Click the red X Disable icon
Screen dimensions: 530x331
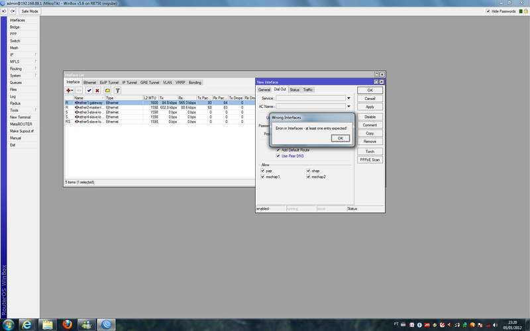coord(97,91)
